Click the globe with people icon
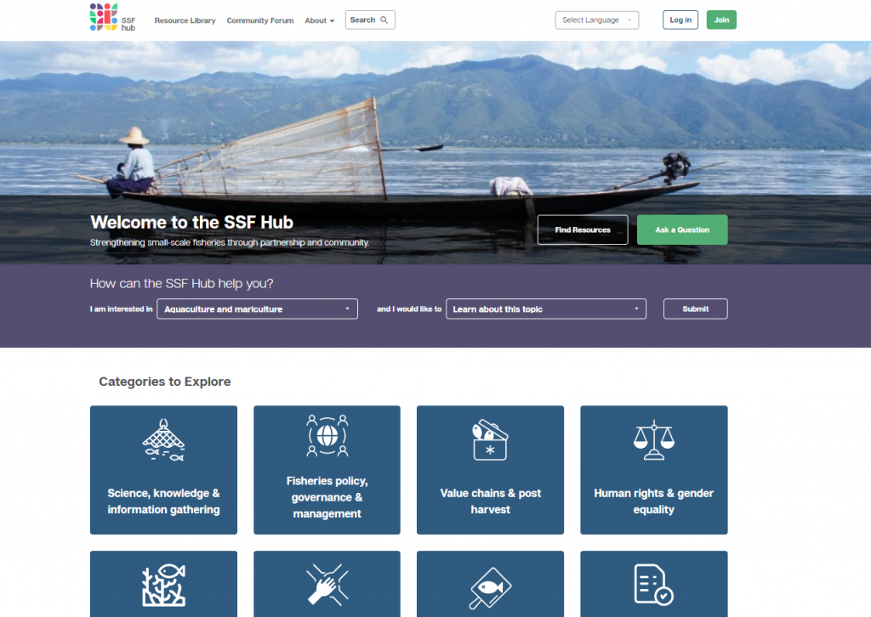This screenshot has width=871, height=617. [327, 435]
